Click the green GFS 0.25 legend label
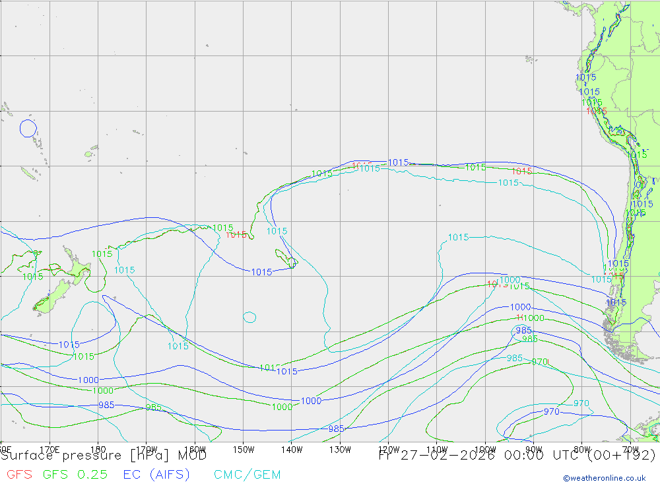The height and width of the screenshot is (484, 660). (x=75, y=474)
